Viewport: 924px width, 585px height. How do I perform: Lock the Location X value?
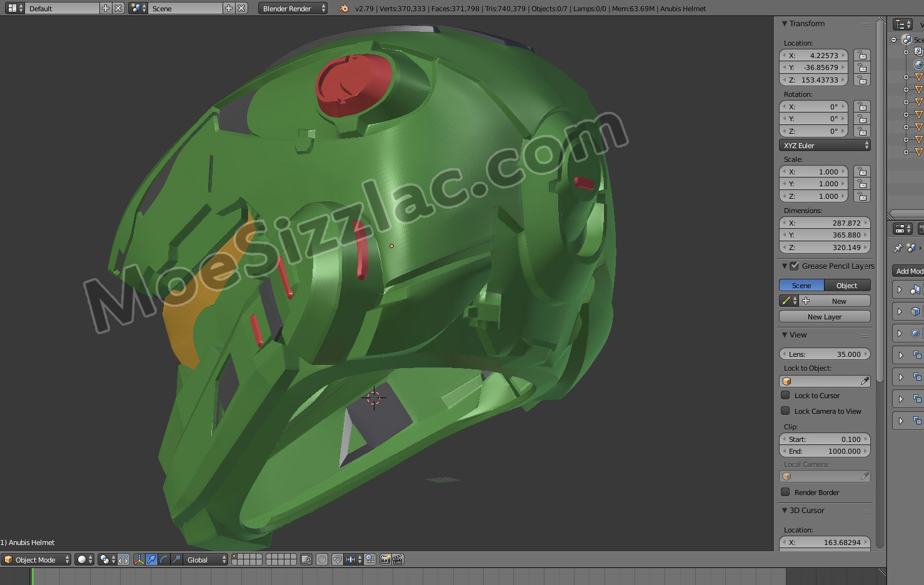[862, 55]
